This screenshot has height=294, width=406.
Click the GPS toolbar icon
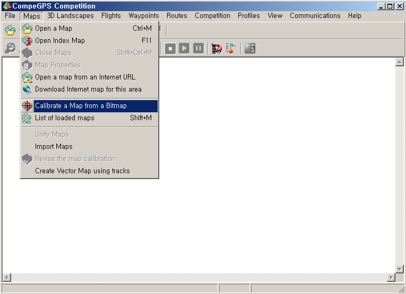coord(250,48)
